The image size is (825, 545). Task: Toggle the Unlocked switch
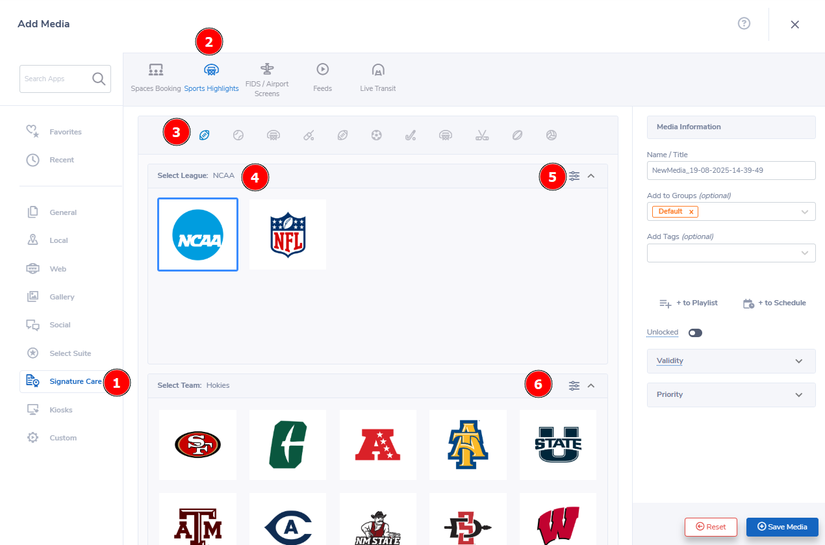click(x=695, y=333)
